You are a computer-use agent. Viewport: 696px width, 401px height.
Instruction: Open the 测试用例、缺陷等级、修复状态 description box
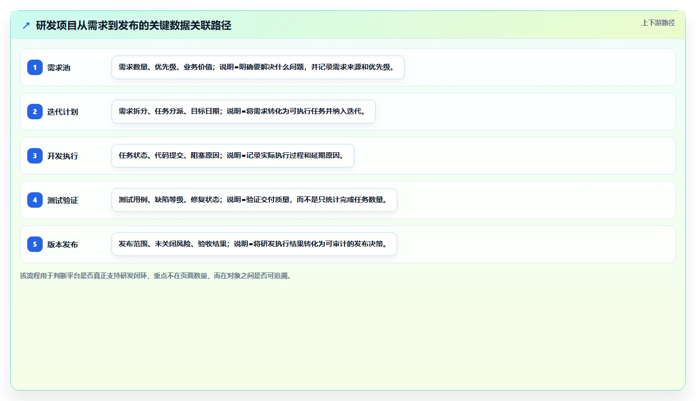click(x=254, y=200)
